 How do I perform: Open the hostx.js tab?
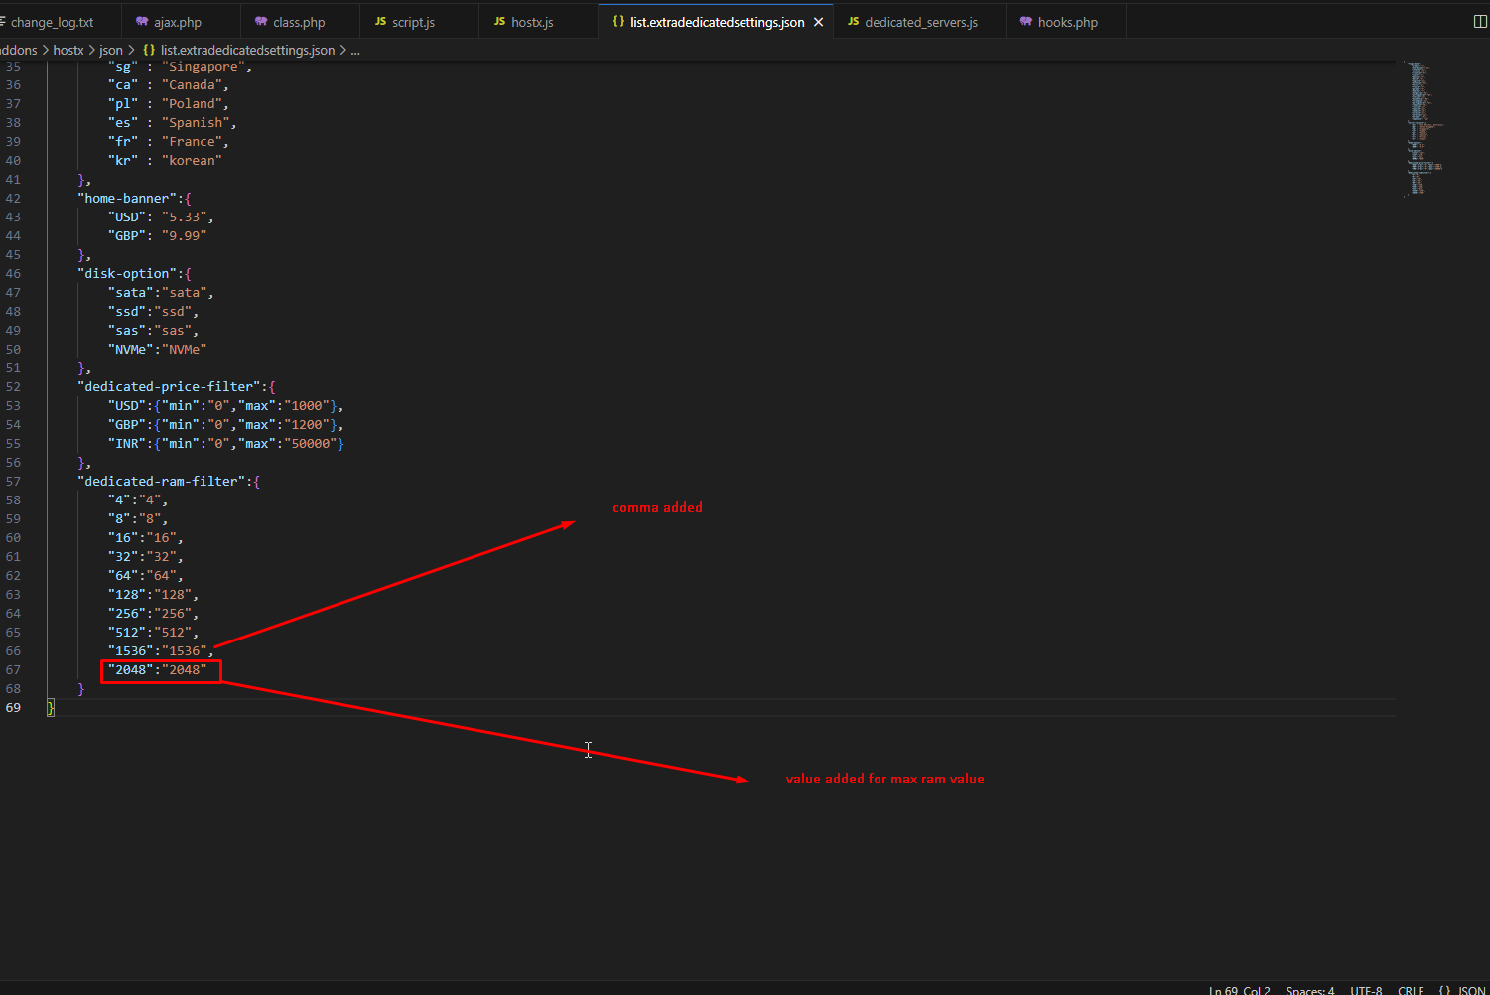[x=532, y=22]
